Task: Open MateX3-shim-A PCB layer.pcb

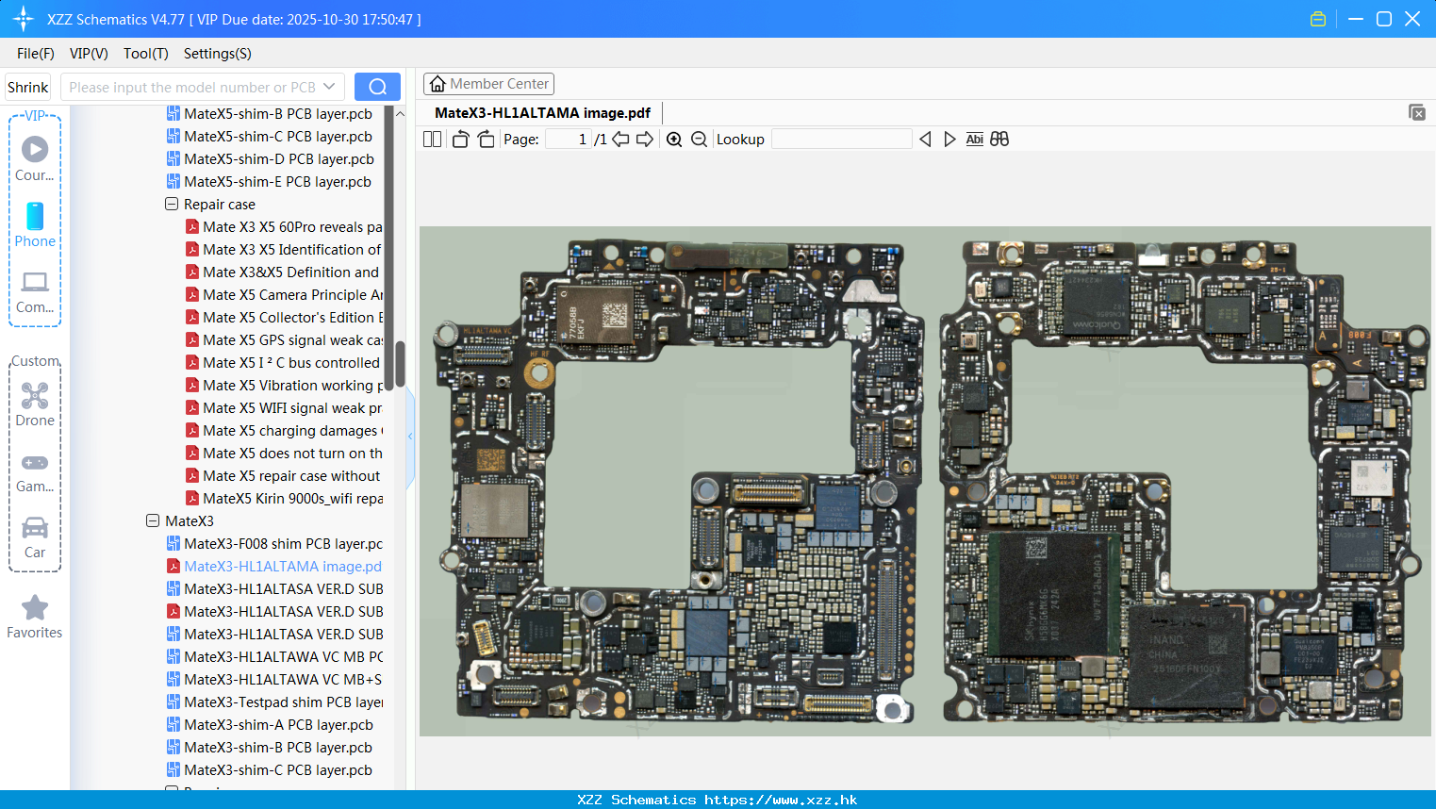Action: [270, 724]
